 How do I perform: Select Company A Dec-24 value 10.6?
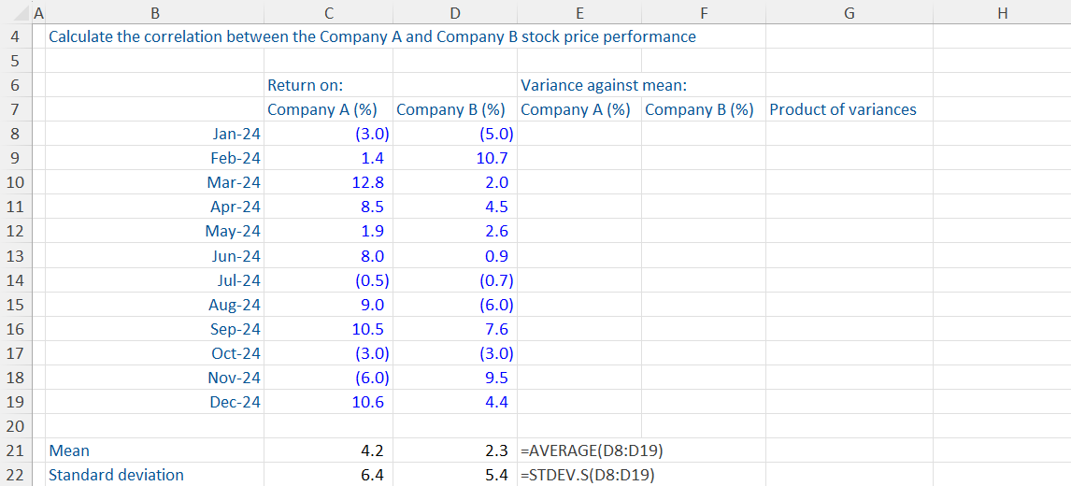329,402
